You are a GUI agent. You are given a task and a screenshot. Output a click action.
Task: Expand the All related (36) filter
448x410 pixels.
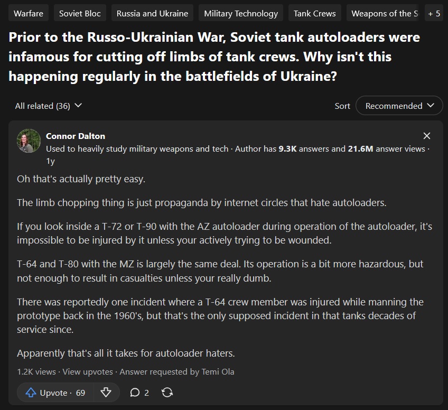pos(49,106)
